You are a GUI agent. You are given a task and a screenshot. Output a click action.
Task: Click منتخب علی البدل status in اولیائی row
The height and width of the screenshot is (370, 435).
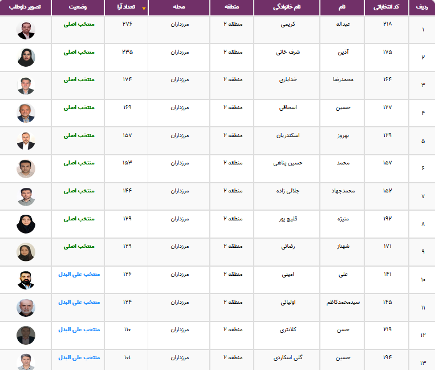tap(79, 302)
